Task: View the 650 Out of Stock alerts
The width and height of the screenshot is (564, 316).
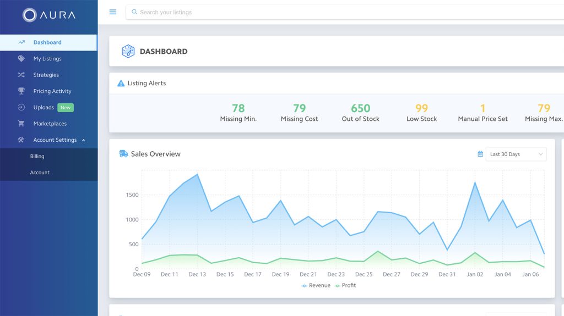Action: [x=360, y=113]
